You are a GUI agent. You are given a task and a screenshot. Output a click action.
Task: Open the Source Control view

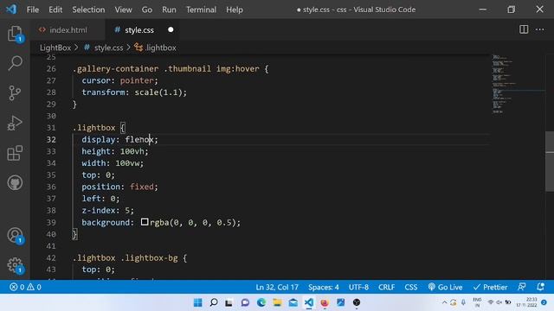tap(15, 93)
